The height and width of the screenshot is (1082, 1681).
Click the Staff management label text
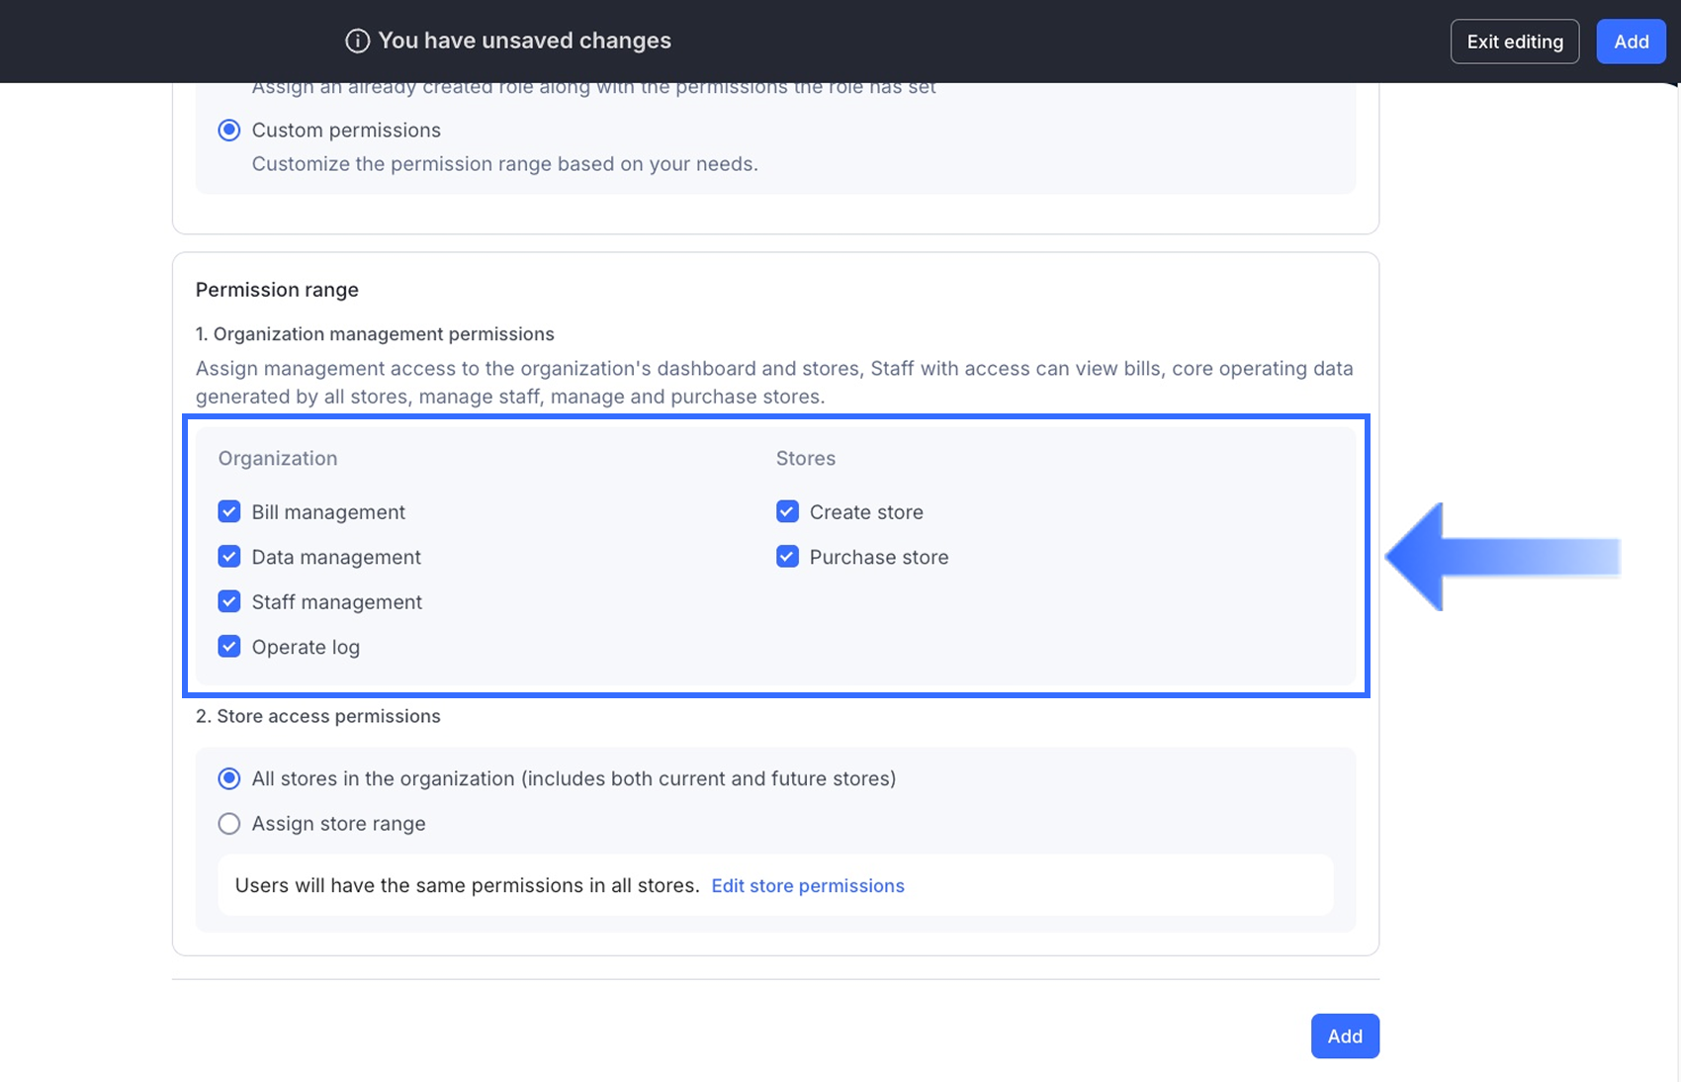(x=336, y=602)
